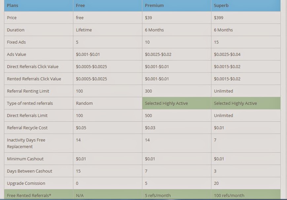Select the Free plan column header
Image resolution: width=287 pixels, height=200 pixels.
click(80, 5)
